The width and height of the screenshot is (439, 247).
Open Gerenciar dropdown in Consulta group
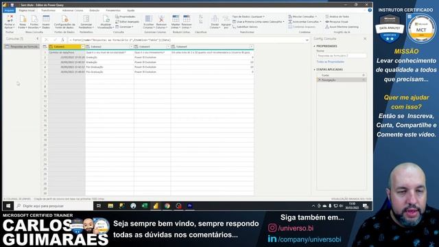pyautogui.click(x=125, y=27)
